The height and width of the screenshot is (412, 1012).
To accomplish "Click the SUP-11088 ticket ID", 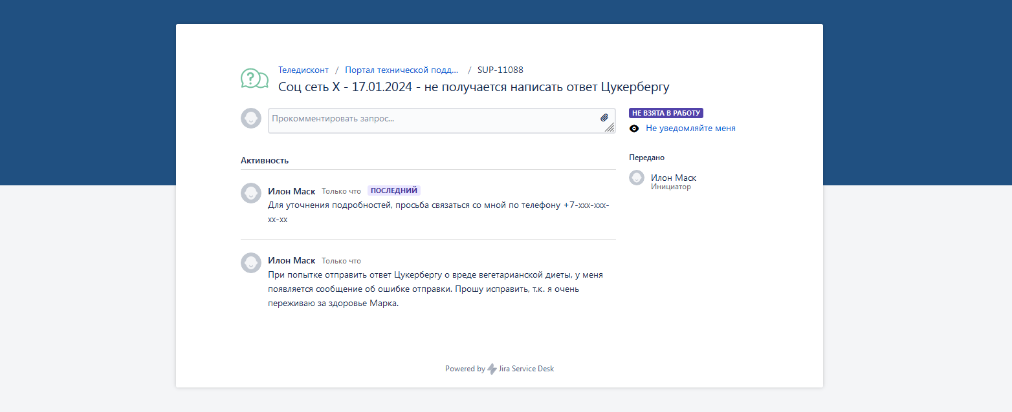I will pos(500,70).
